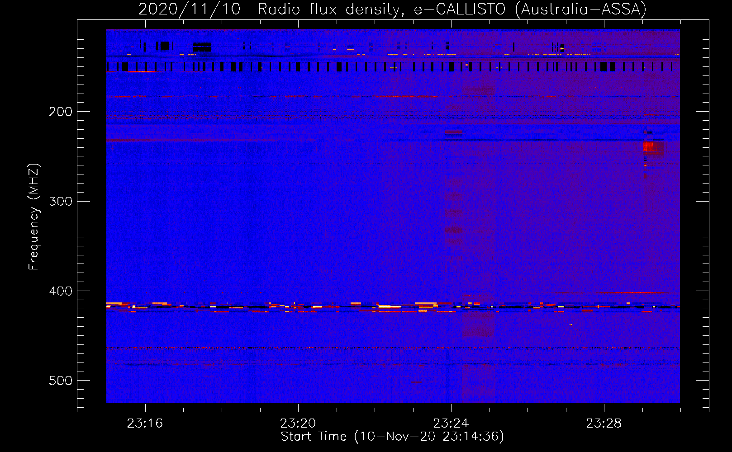This screenshot has height=452, width=732.
Task: Click the 400 frequency tick label
Action: [61, 291]
